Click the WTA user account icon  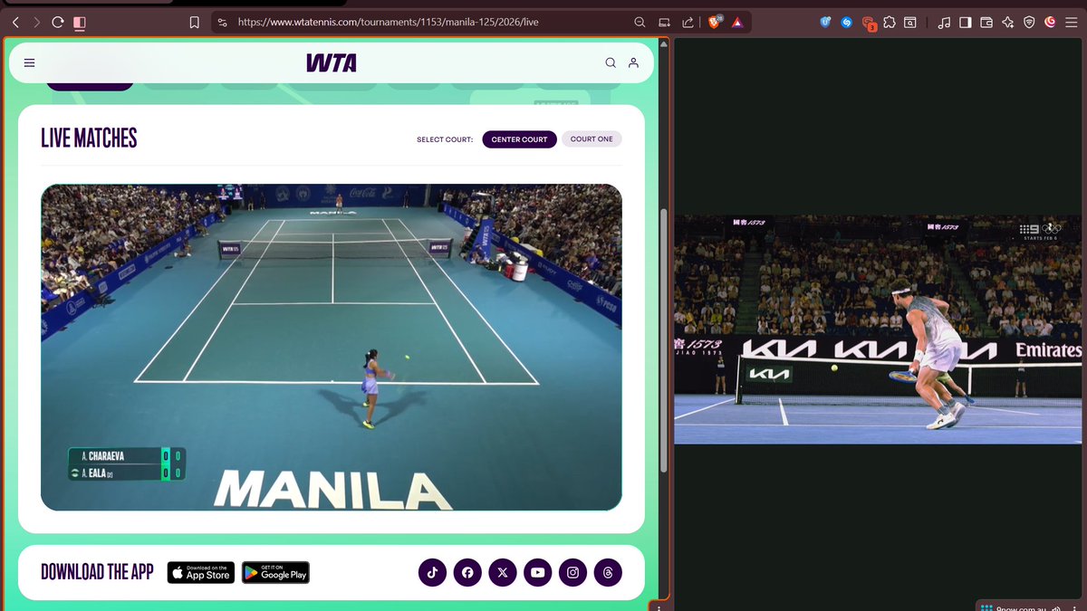633,62
